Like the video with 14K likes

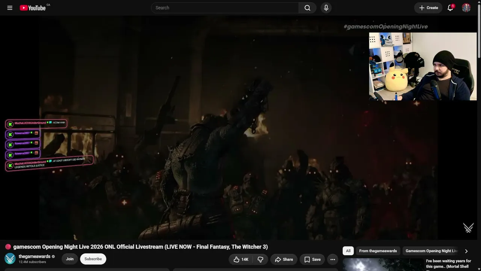click(x=241, y=259)
